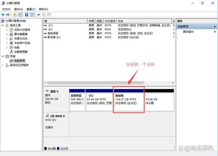Click the last toolbar icon for view settings
Viewport: 218px width, 156px height.
click(49, 15)
